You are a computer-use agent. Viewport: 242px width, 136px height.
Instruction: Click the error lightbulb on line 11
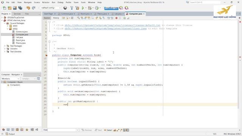tap(46, 55)
